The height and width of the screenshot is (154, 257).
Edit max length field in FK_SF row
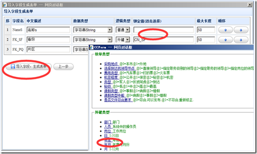pyautogui.click(x=206, y=40)
